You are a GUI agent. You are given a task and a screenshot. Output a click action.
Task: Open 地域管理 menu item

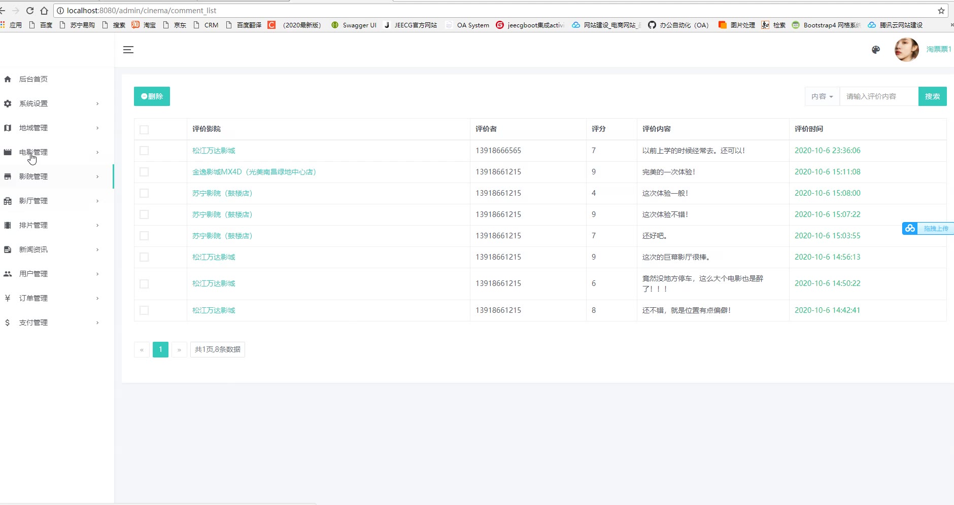33,128
